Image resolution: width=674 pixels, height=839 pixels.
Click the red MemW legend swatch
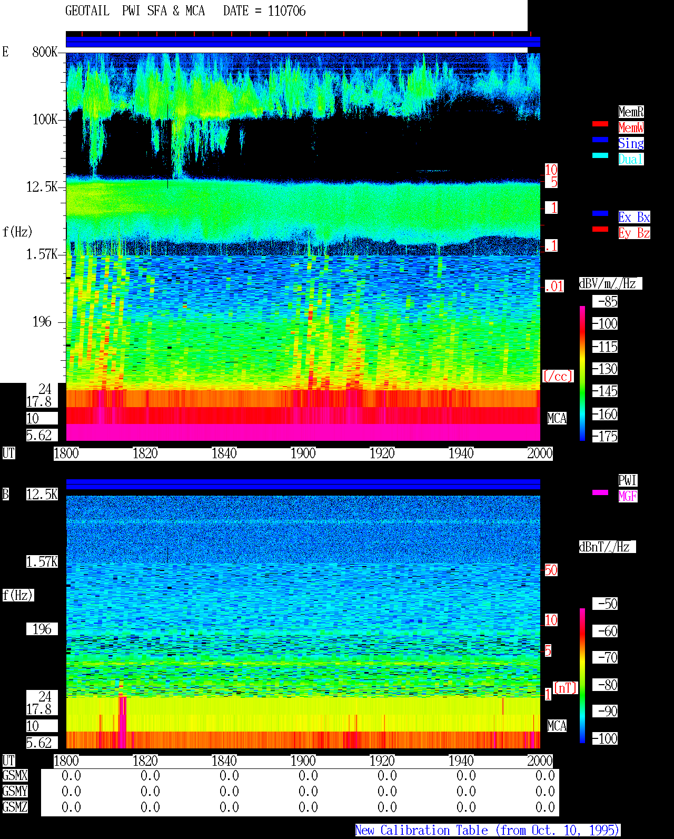(x=600, y=124)
